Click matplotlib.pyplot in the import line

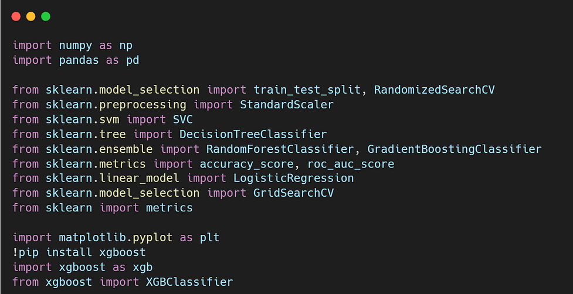(x=116, y=238)
